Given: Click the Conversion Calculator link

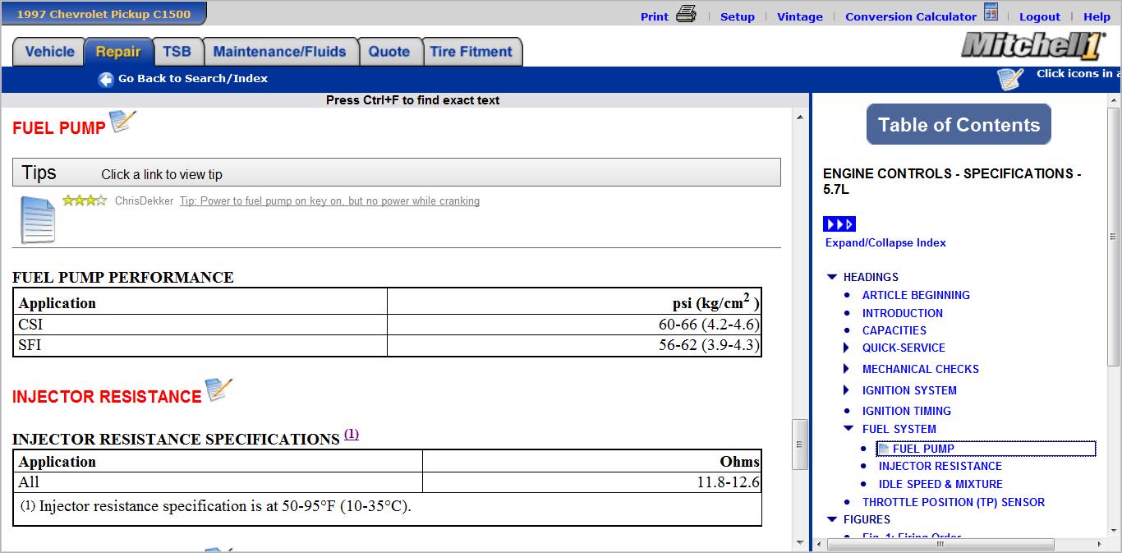Looking at the screenshot, I should (x=911, y=16).
